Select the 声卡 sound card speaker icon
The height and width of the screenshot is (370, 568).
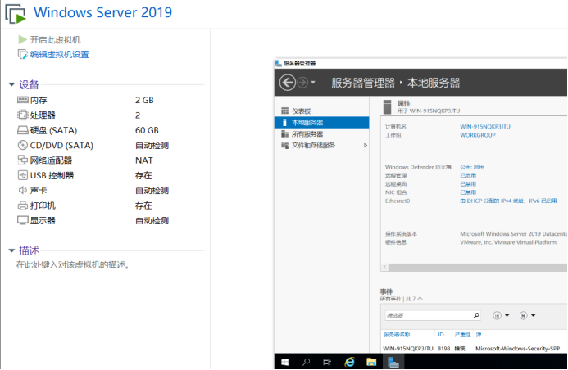pyautogui.click(x=22, y=190)
